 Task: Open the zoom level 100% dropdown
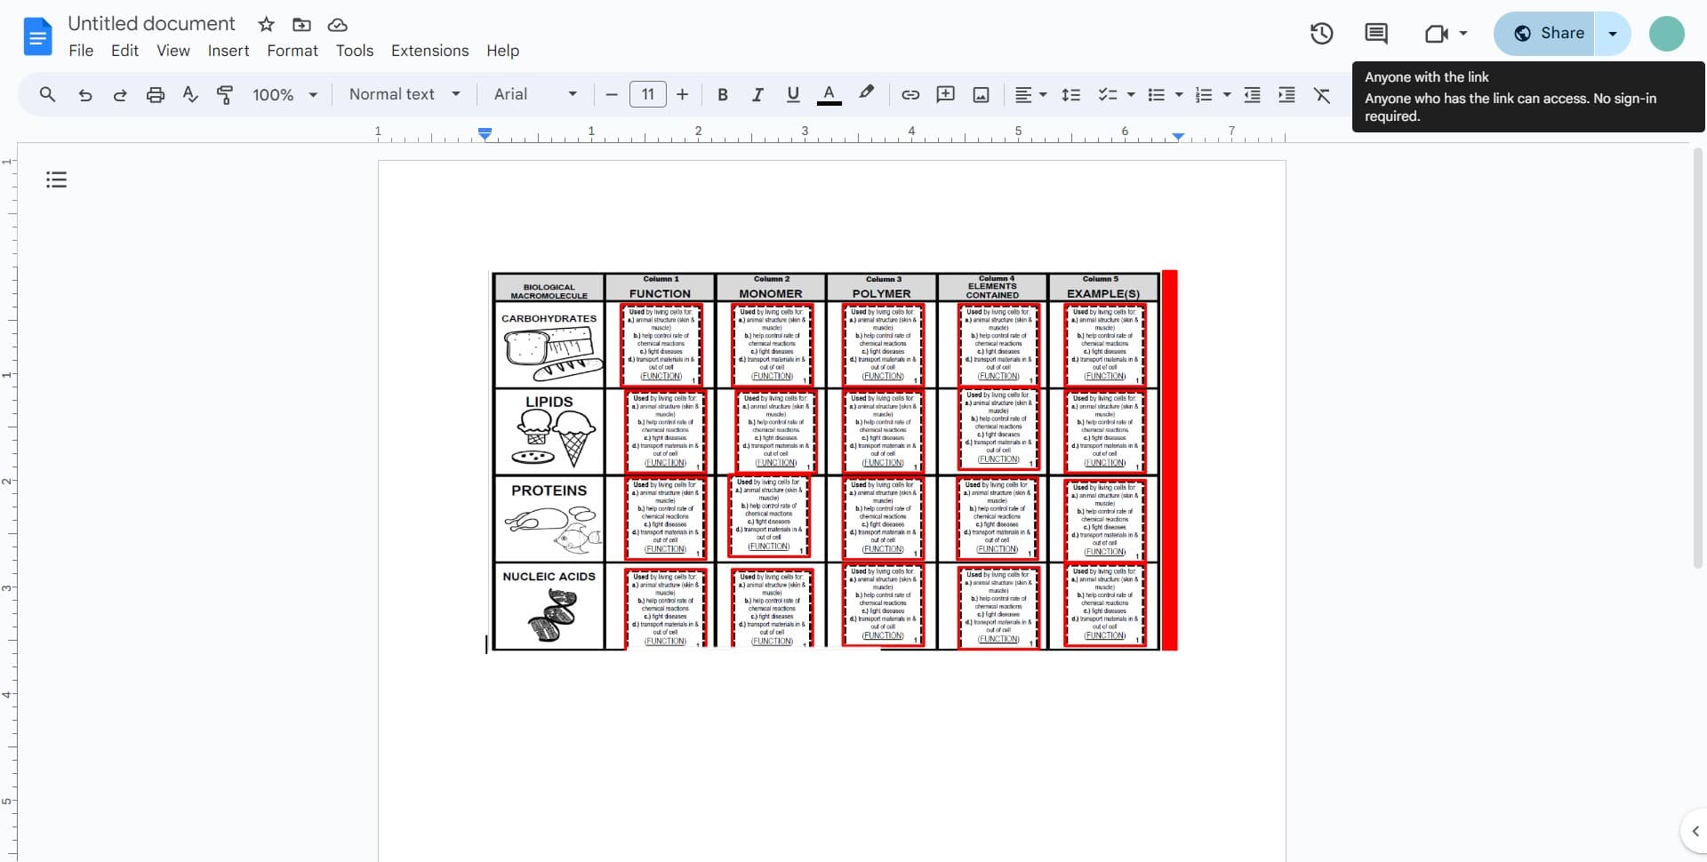pos(284,95)
